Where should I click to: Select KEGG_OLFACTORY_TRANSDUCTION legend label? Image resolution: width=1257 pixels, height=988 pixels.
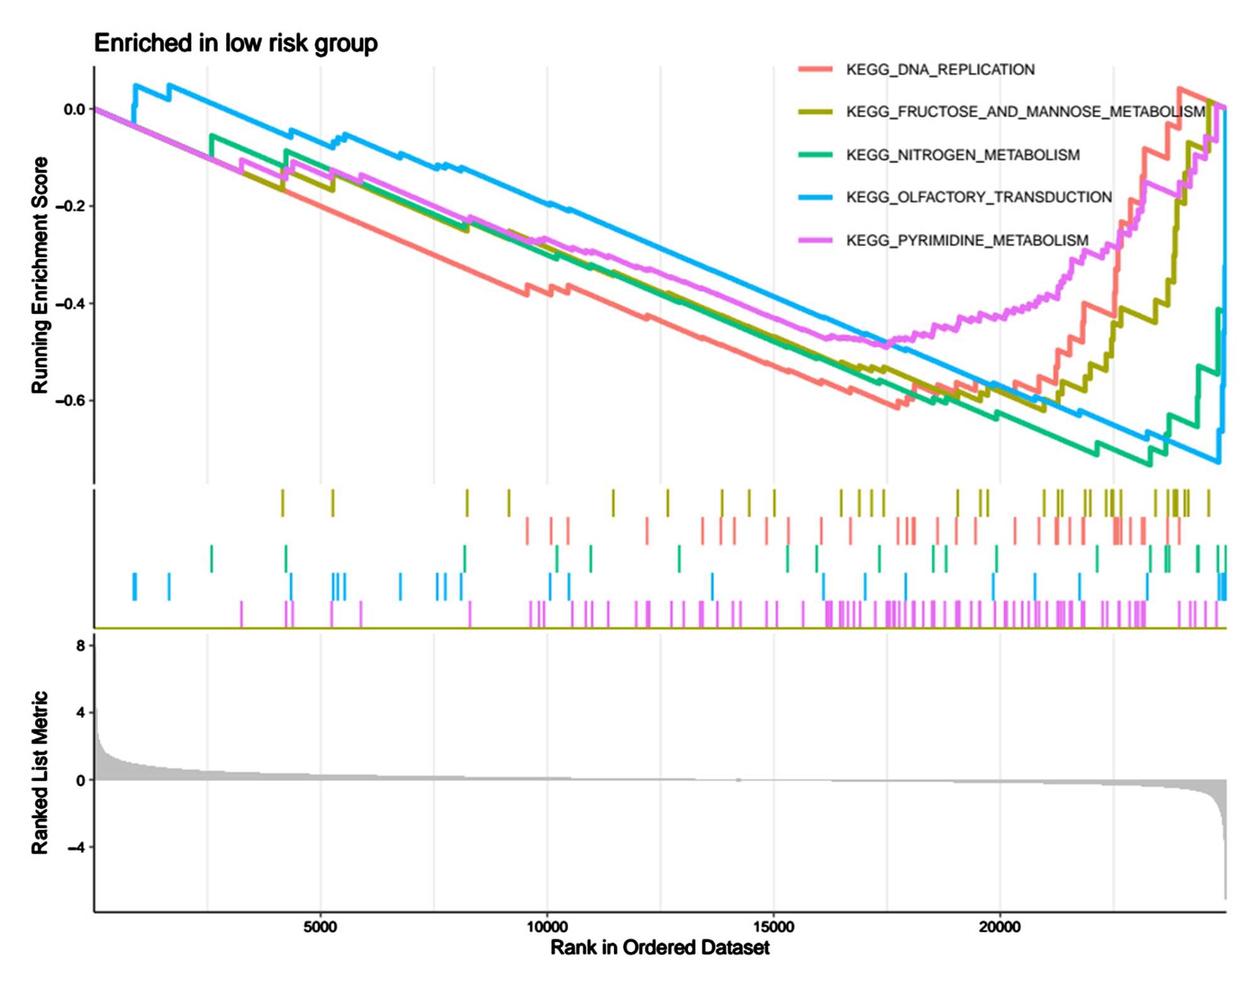[979, 197]
